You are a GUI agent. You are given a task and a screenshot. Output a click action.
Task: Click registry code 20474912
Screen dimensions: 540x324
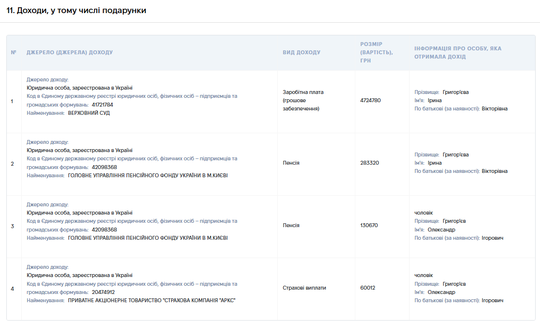tap(103, 292)
